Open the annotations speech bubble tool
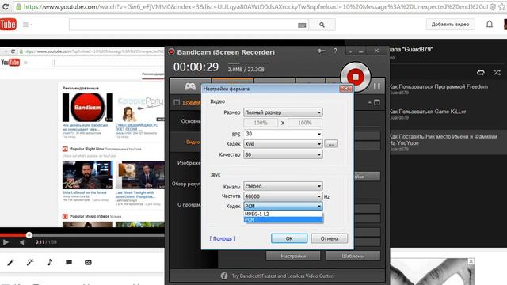 pyautogui.click(x=69, y=262)
